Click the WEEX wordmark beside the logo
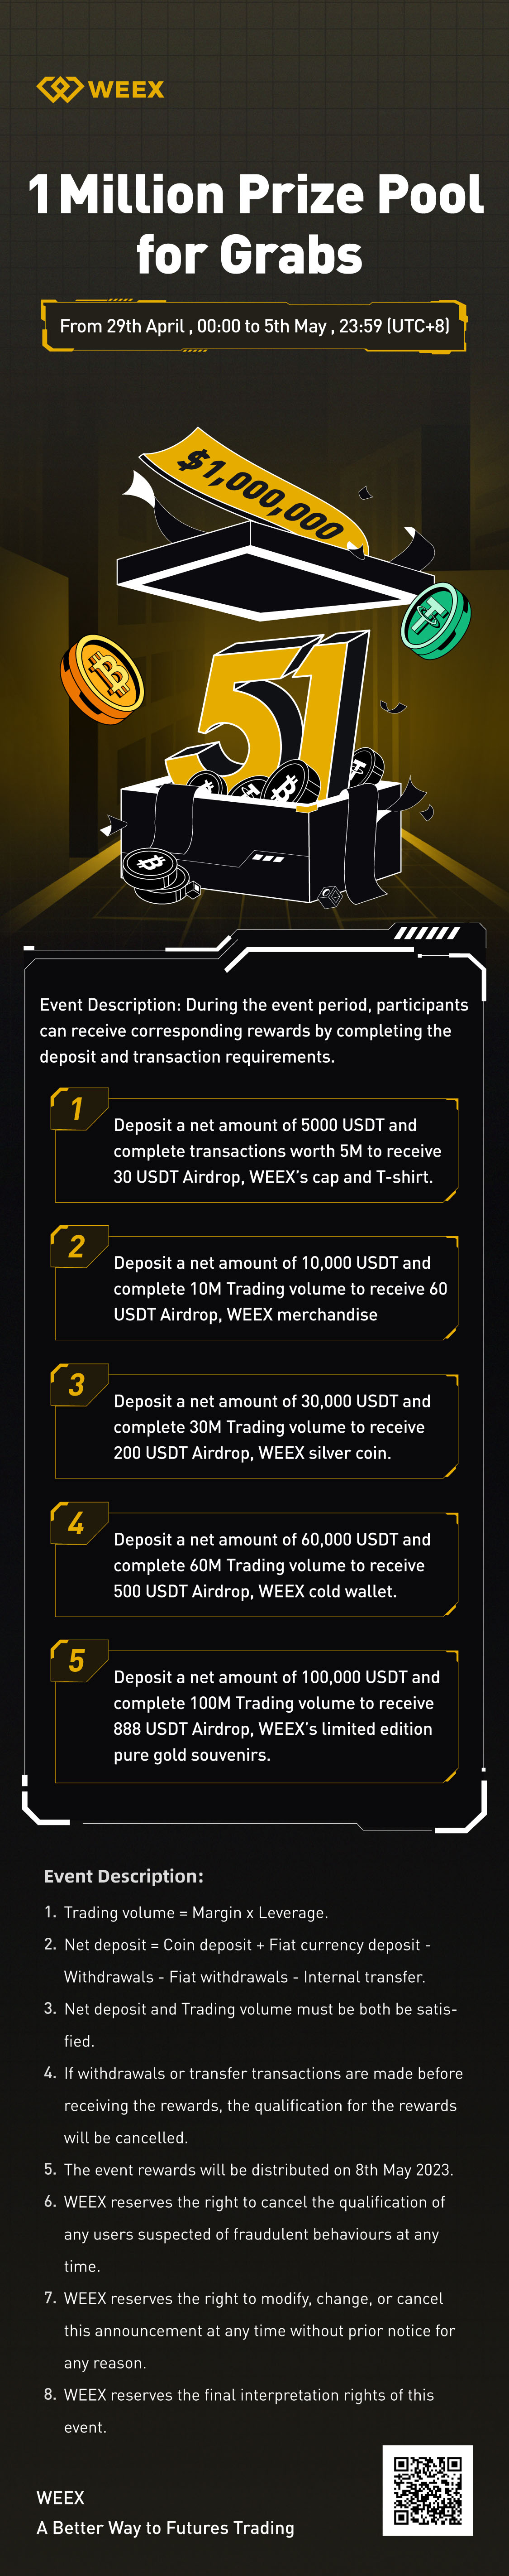The image size is (509, 2576). 126,90
